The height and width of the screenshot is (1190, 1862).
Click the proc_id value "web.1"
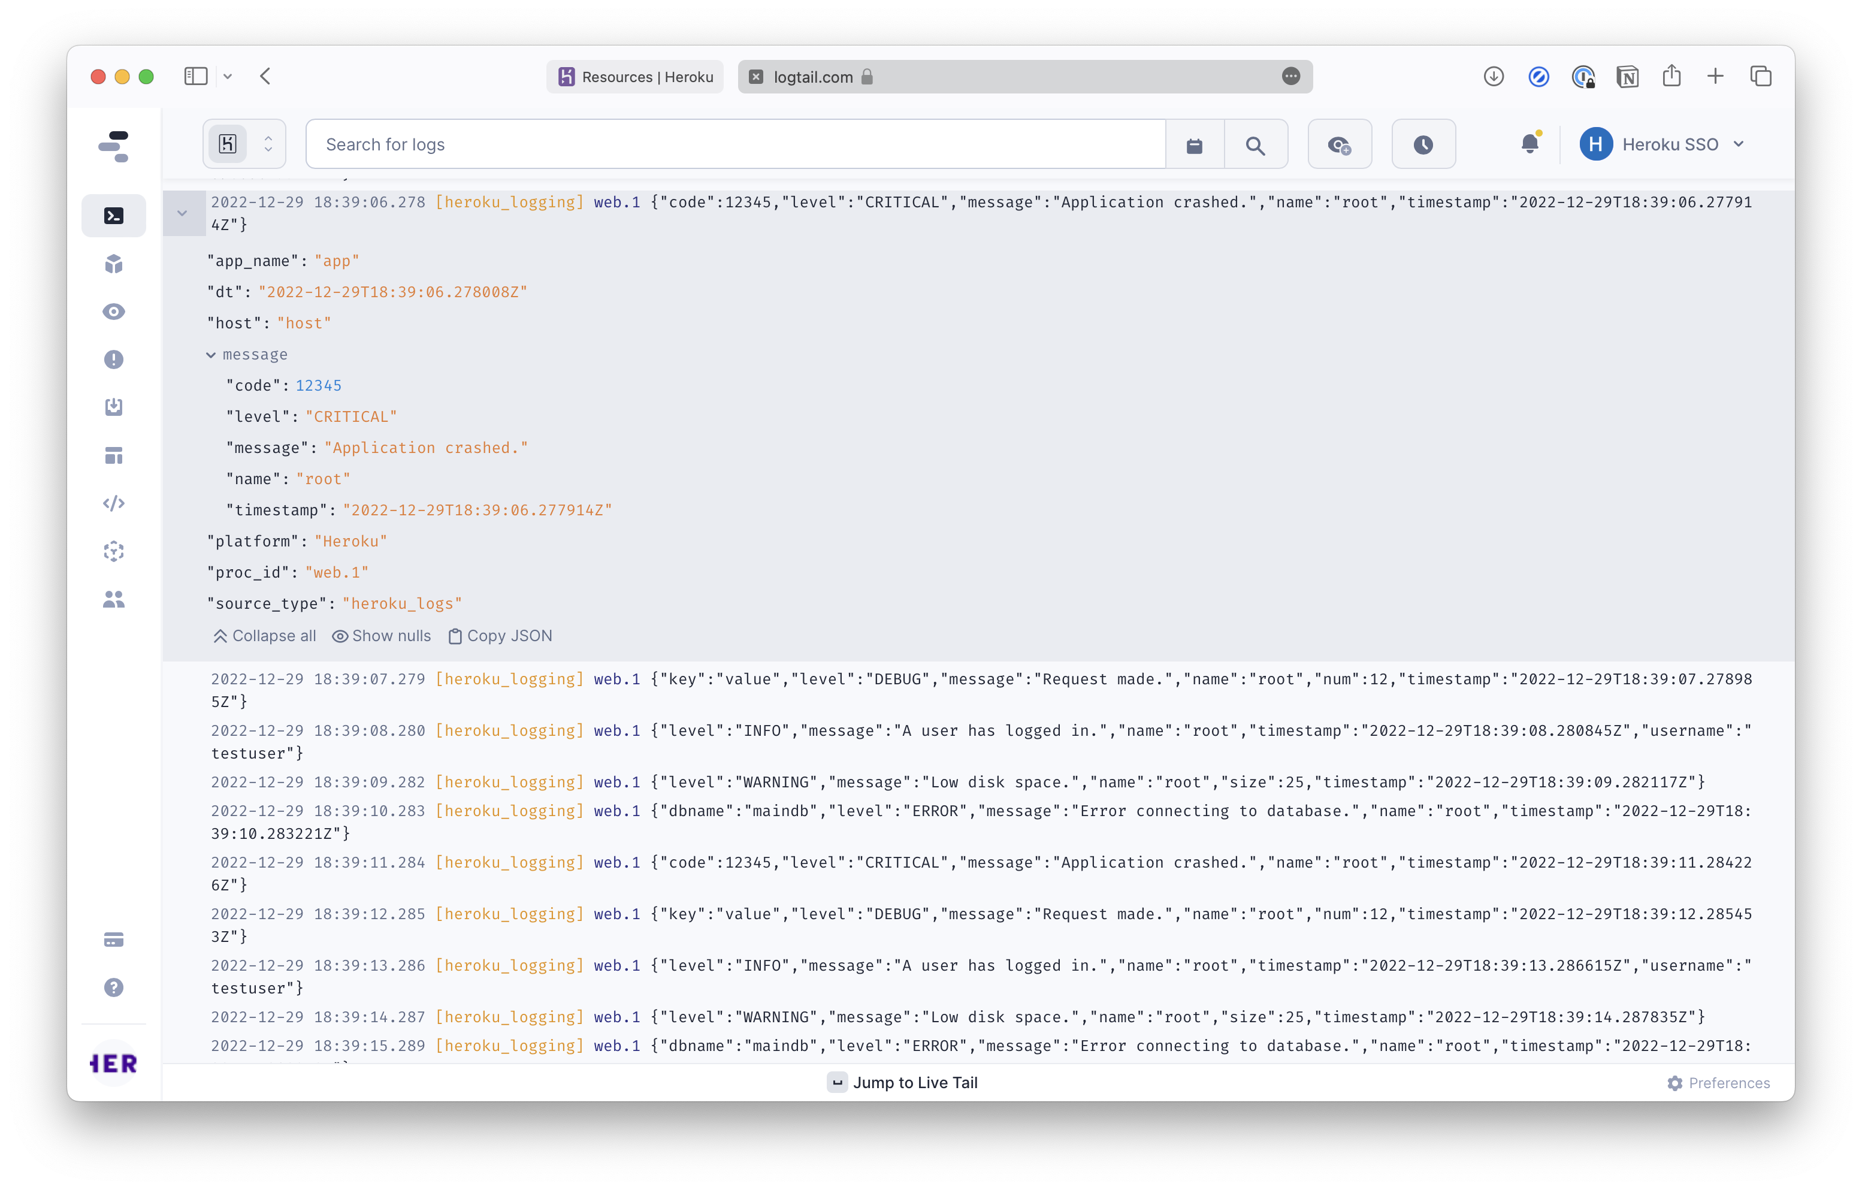tap(336, 572)
